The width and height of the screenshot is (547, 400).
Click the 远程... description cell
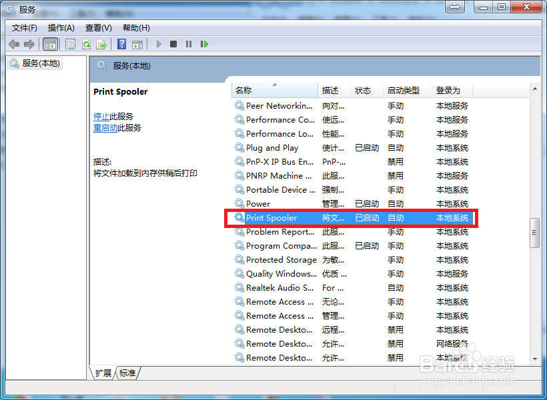point(333,329)
